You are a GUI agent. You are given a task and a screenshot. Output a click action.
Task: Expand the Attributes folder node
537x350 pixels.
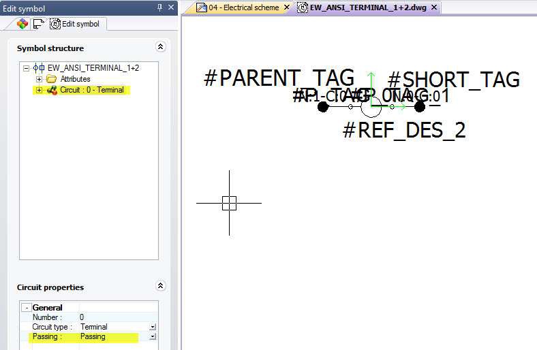pyautogui.click(x=39, y=79)
